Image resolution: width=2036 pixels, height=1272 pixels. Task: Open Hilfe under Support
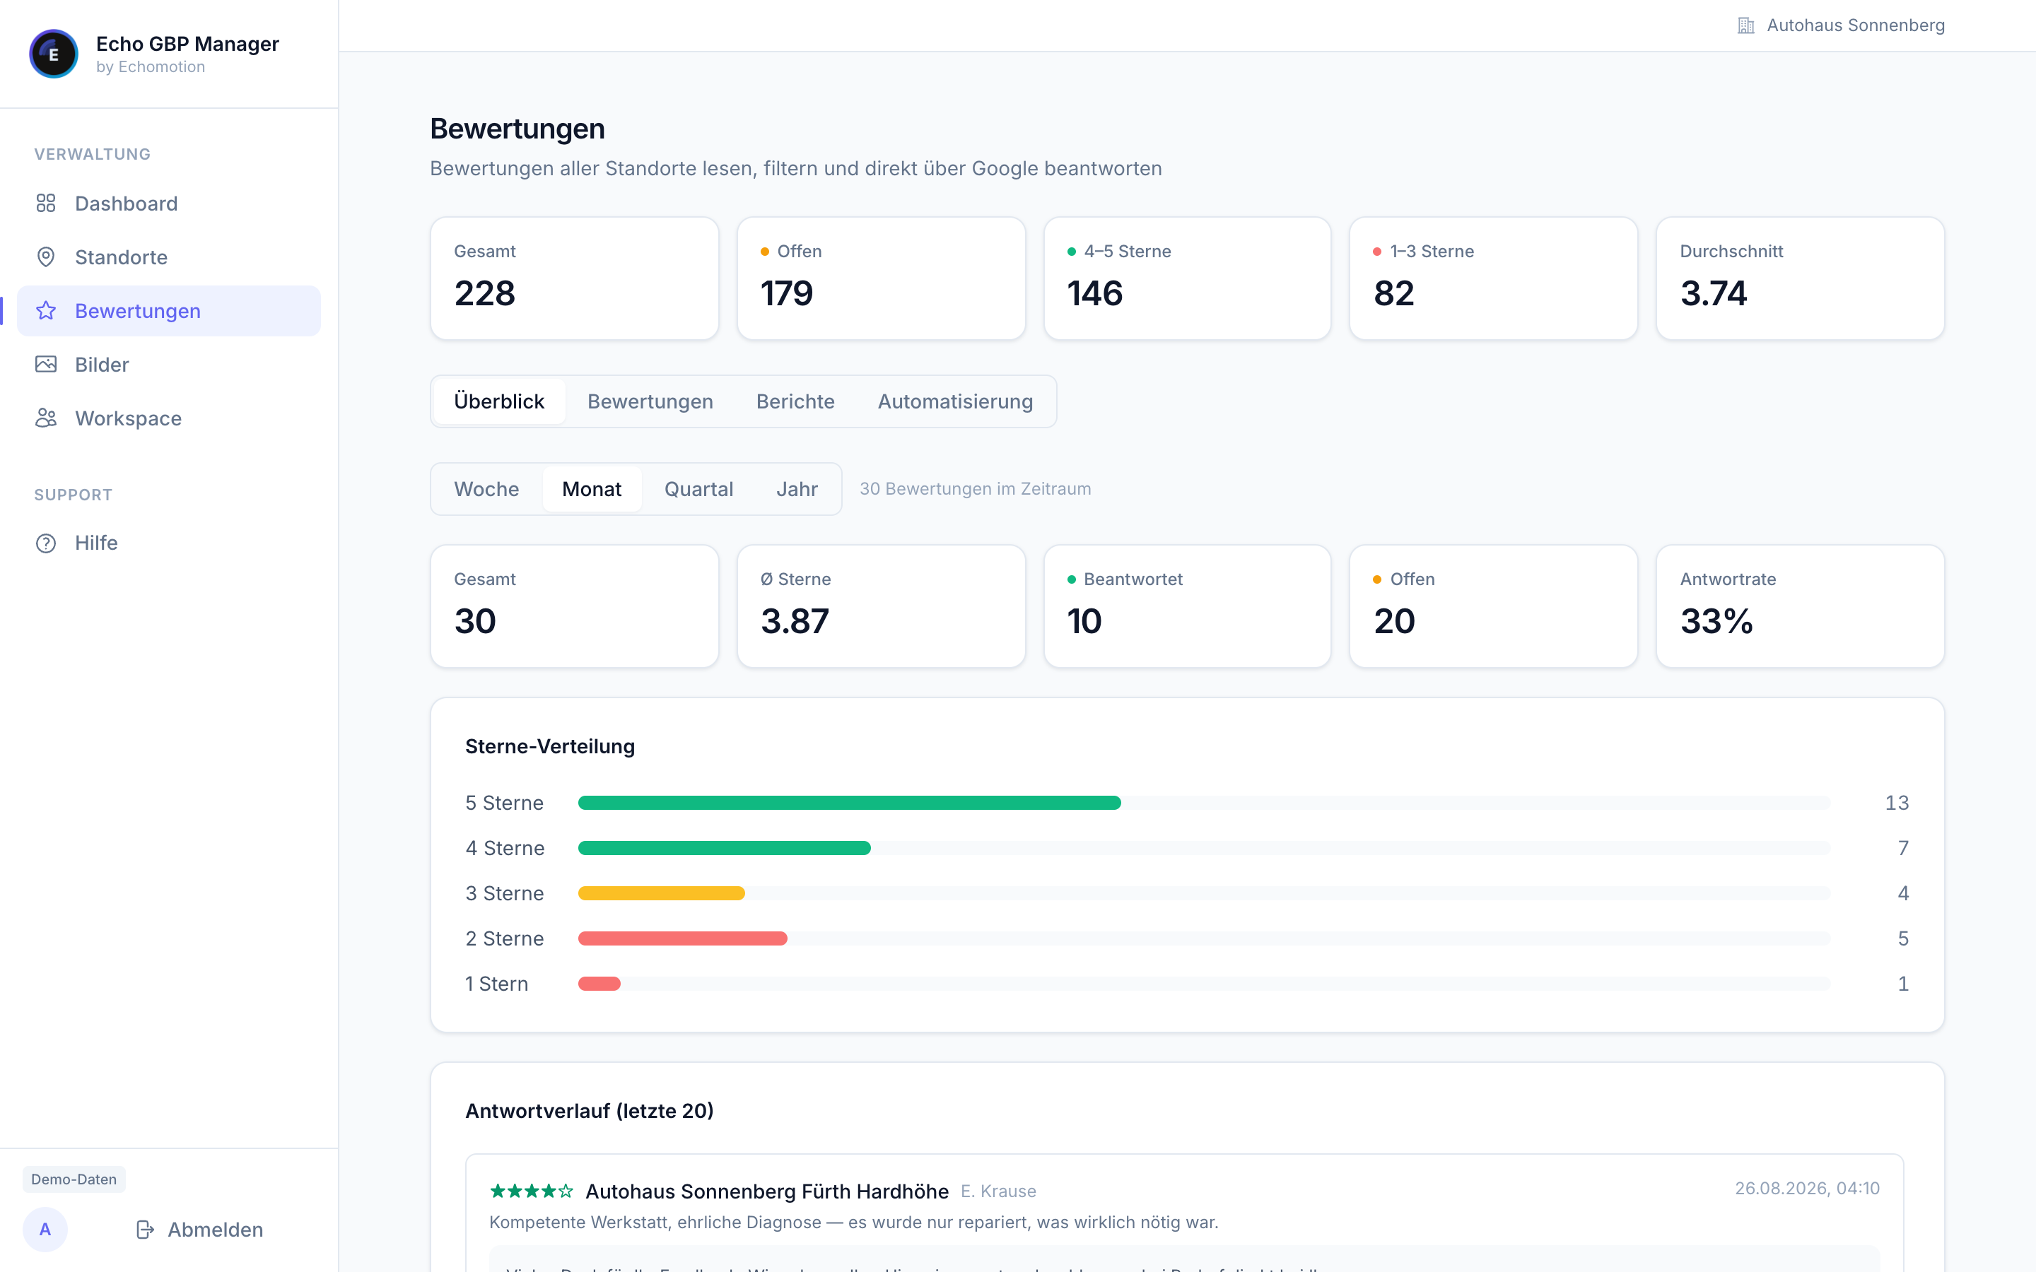click(169, 543)
